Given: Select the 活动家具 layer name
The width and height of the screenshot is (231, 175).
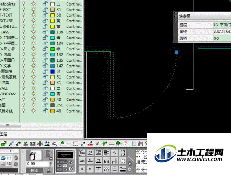Looking at the screenshot, I should pos(8,77).
